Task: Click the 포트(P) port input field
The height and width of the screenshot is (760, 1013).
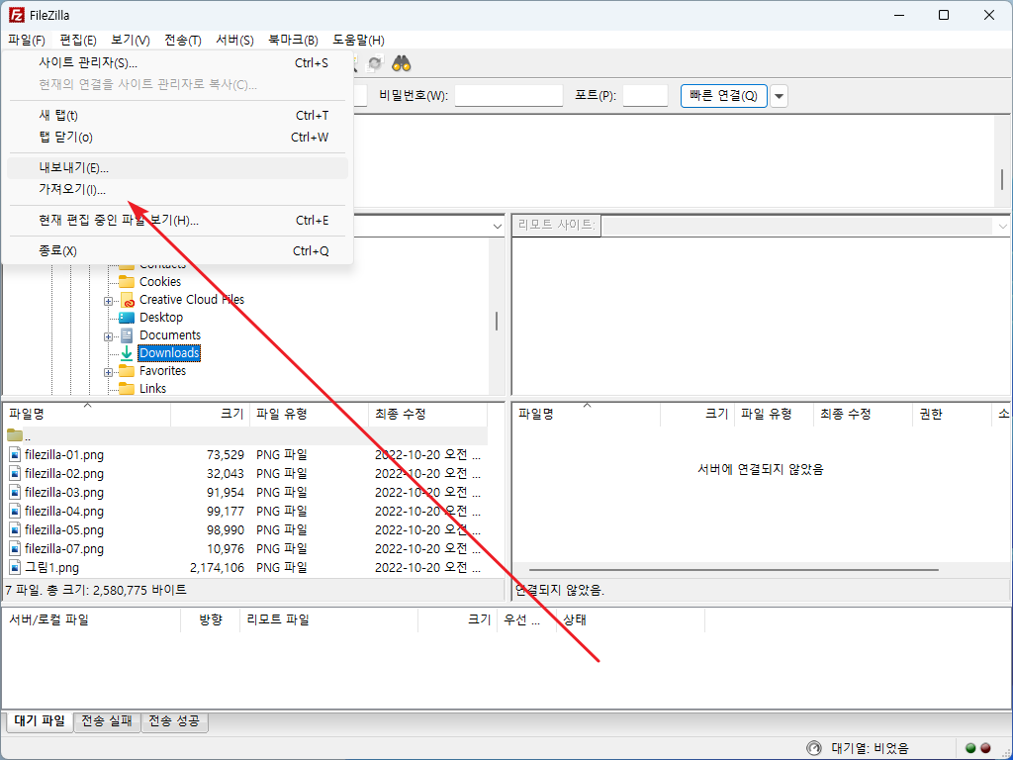Action: (x=645, y=96)
